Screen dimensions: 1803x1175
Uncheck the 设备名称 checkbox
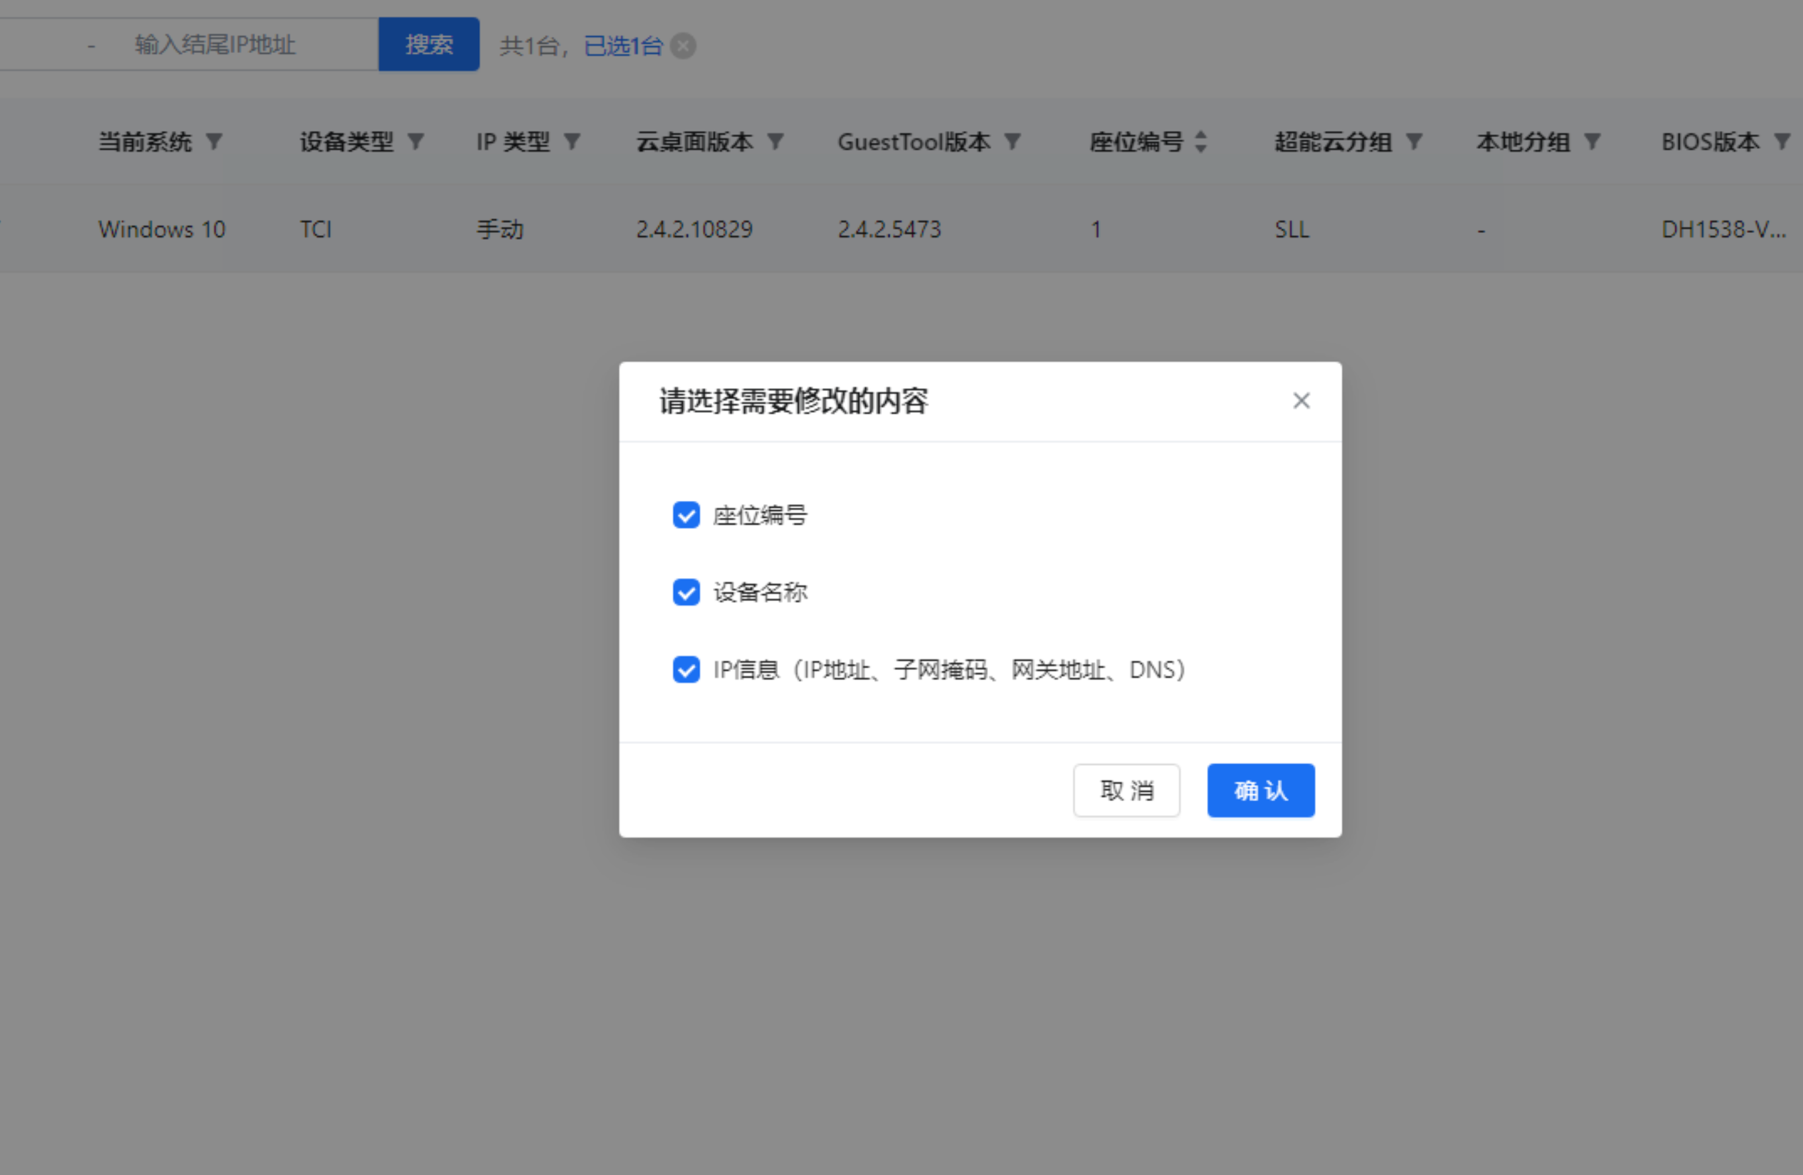coord(686,592)
